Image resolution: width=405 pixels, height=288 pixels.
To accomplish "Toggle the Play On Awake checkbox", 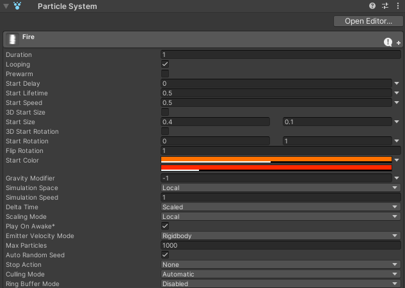I will click(165, 227).
